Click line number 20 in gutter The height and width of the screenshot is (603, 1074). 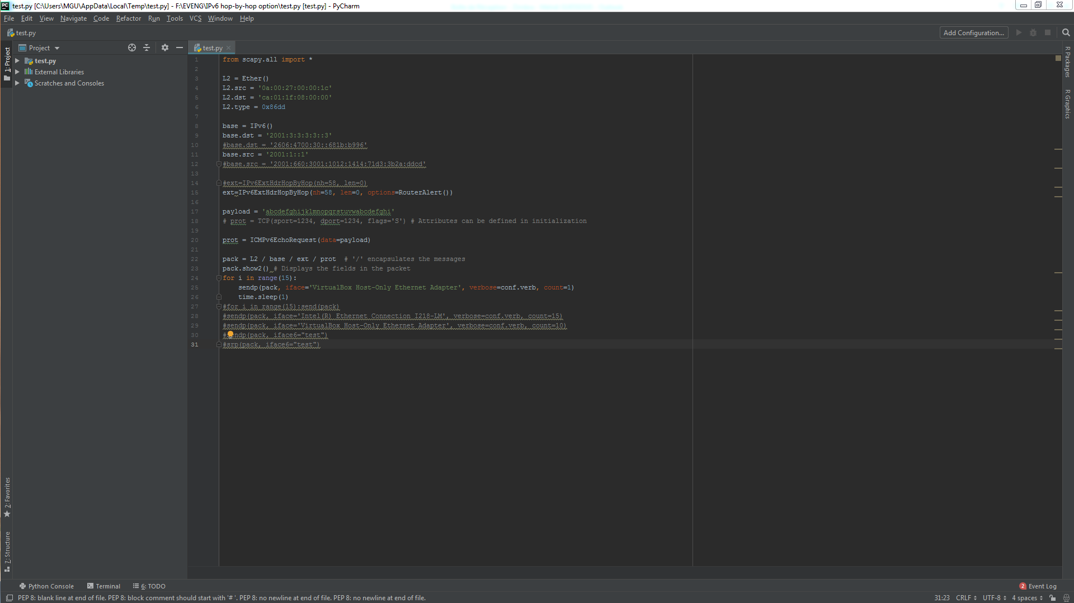[x=195, y=240]
